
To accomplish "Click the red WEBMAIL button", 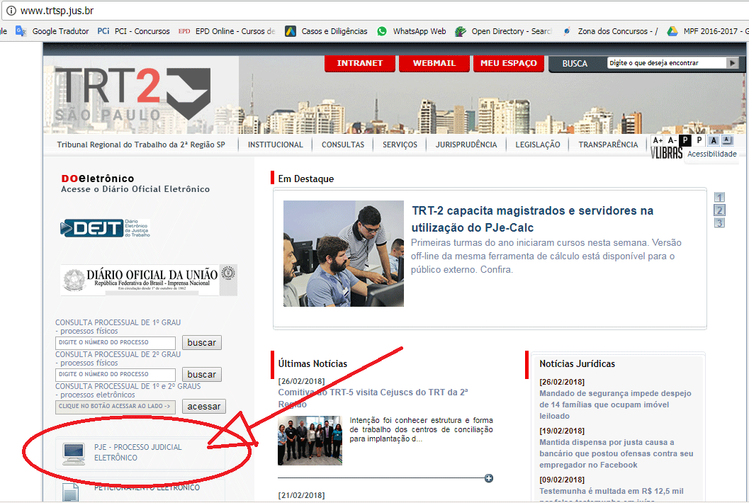I will click(434, 63).
